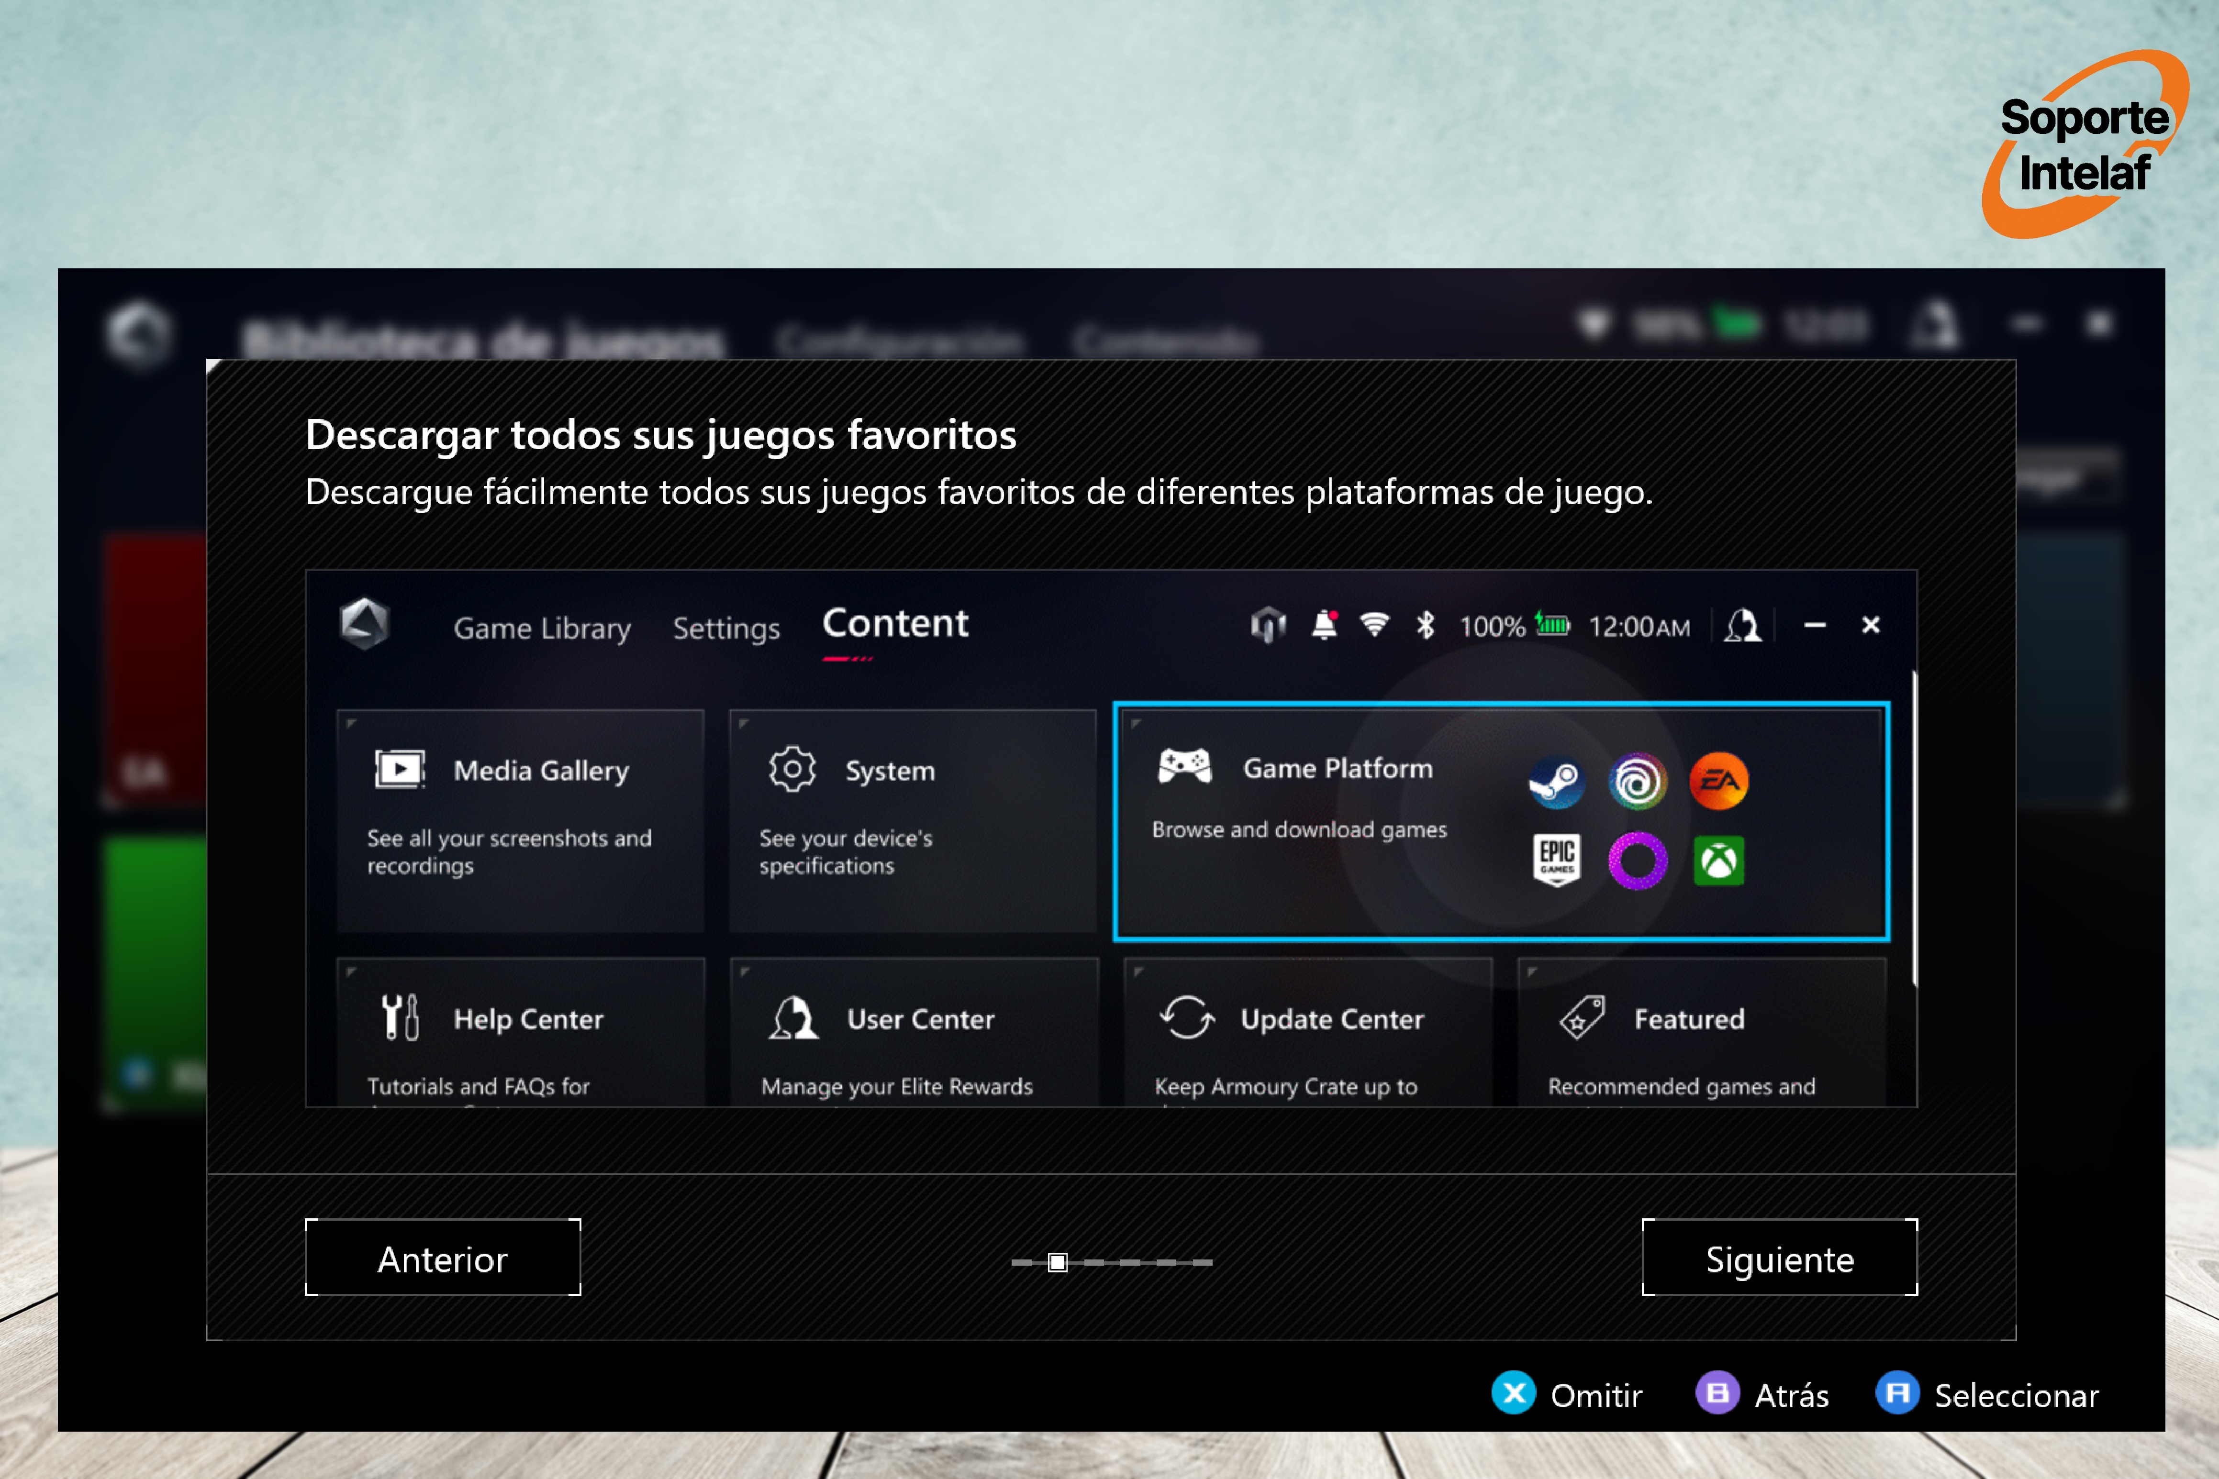Click the Bluetooth status icon
Image resolution: width=2219 pixels, height=1479 pixels.
point(1425,625)
